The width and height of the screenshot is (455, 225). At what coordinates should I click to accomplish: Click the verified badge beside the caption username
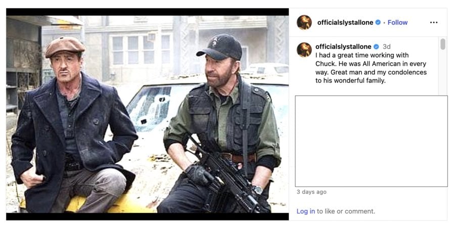[376, 47]
